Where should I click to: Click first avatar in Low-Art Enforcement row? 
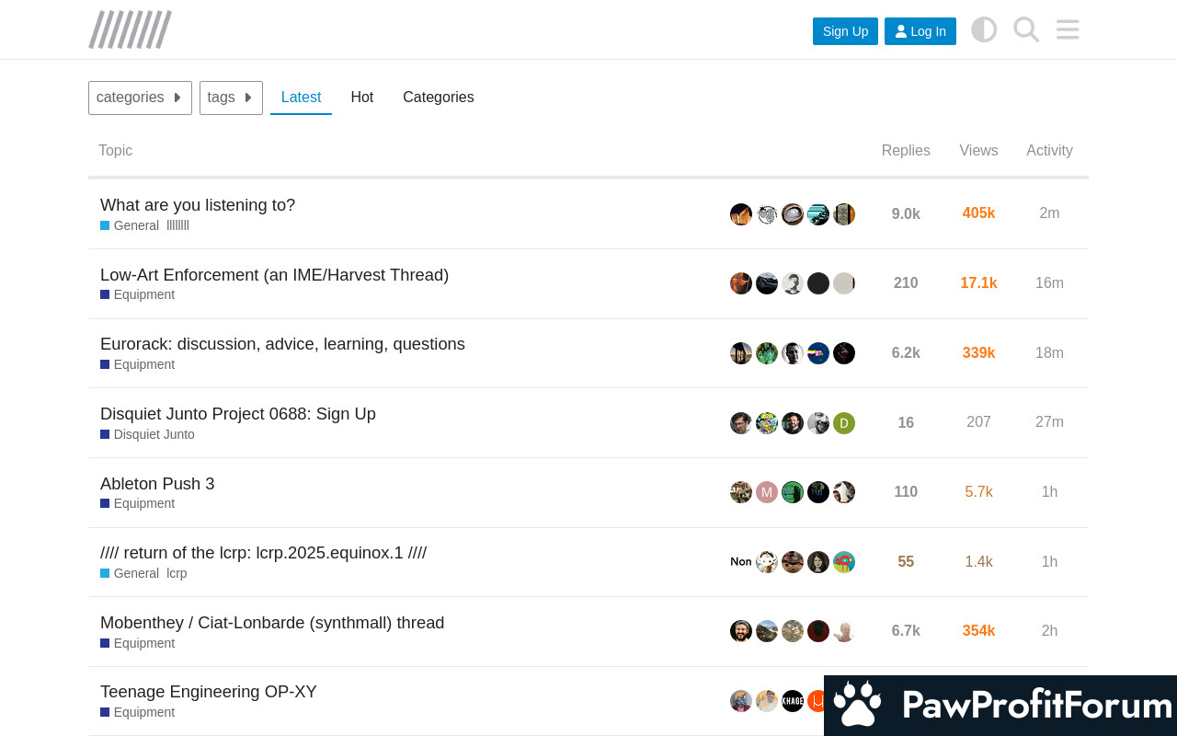tap(741, 283)
